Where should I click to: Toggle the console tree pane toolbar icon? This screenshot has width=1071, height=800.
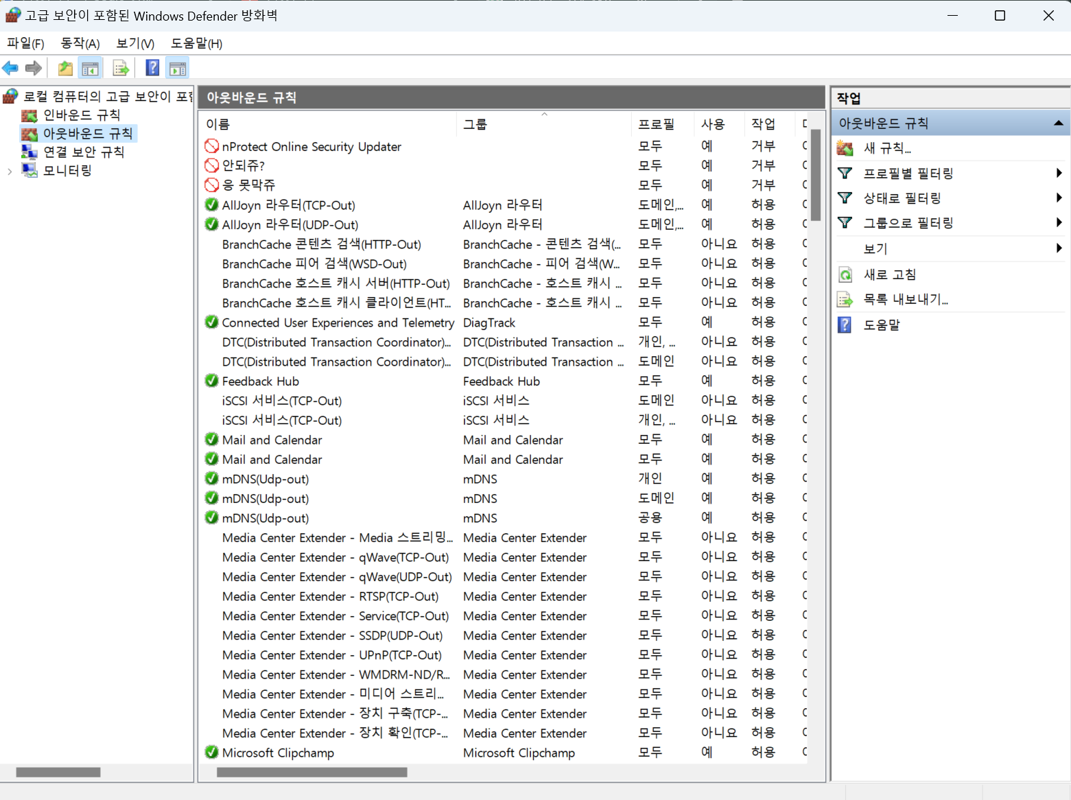pyautogui.click(x=90, y=68)
